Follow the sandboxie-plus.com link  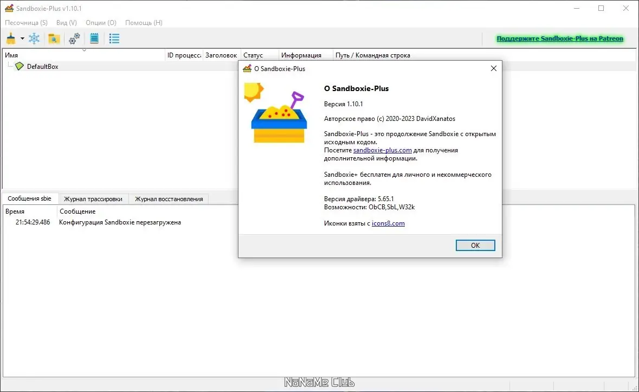point(382,150)
